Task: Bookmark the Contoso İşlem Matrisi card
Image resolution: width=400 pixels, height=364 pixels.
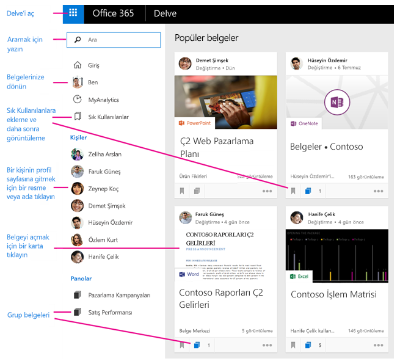Action: pyautogui.click(x=293, y=346)
